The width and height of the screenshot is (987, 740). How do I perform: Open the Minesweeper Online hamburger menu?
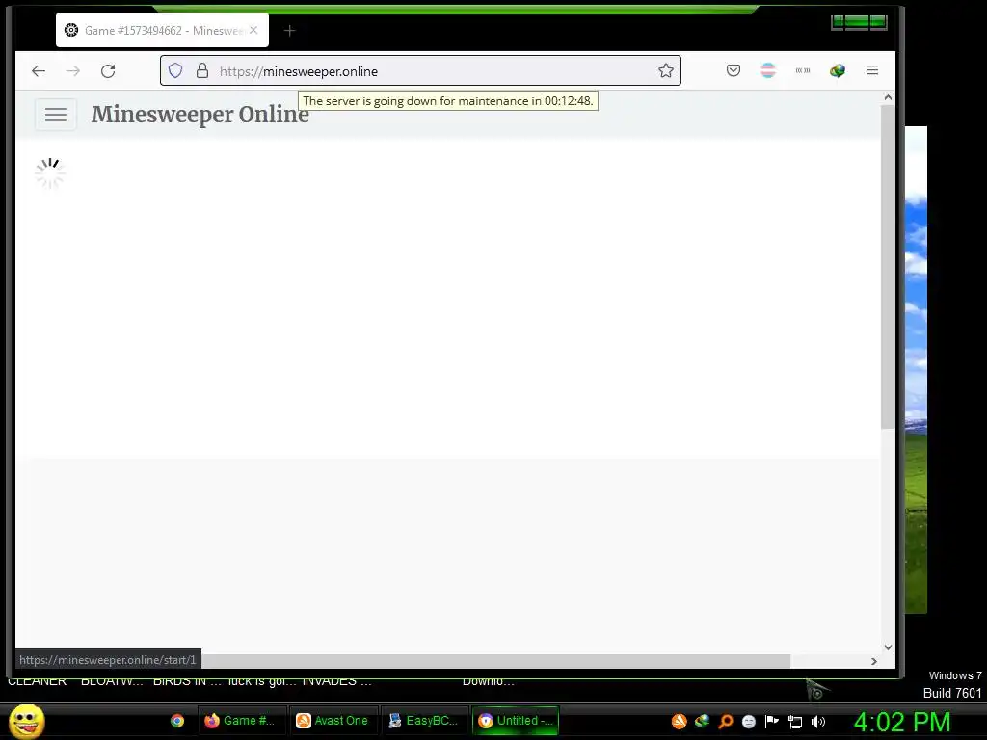coord(55,115)
